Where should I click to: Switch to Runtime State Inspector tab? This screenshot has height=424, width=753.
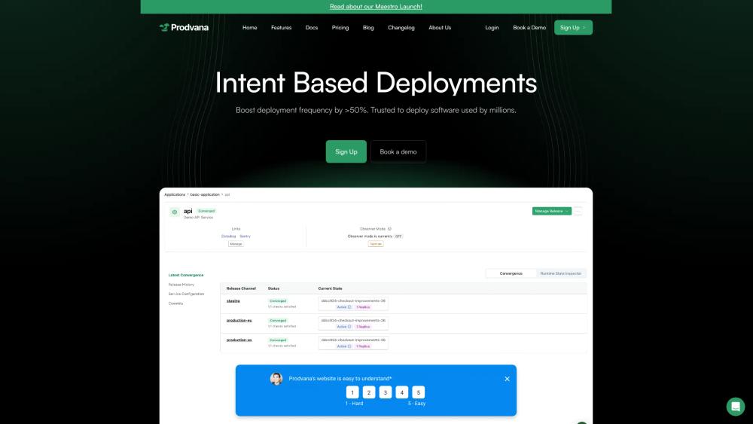(x=561, y=273)
